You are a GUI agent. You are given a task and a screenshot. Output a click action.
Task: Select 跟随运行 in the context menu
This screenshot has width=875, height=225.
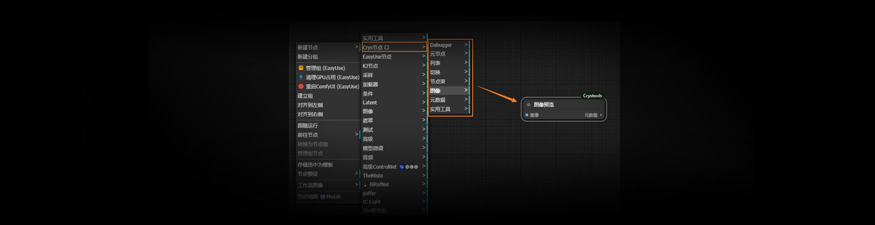coord(328,126)
